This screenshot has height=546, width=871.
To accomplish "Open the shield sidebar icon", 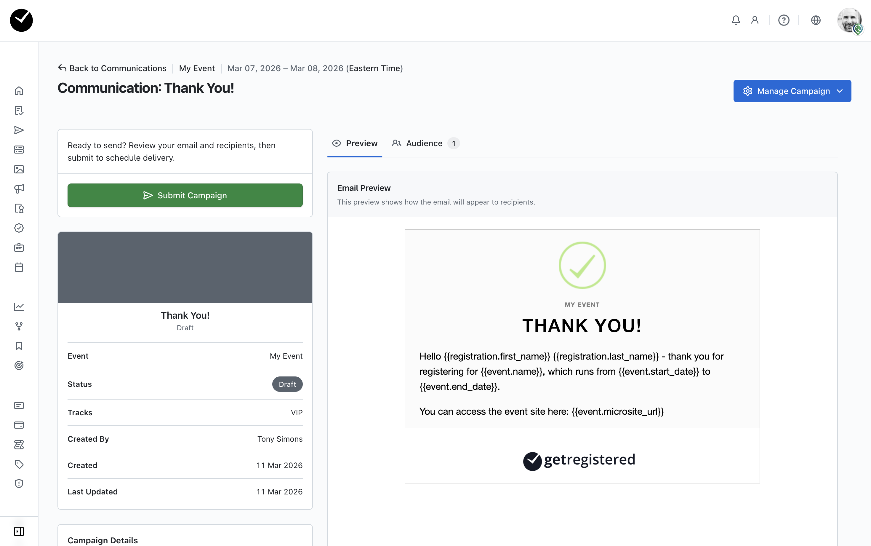I will coord(19,483).
